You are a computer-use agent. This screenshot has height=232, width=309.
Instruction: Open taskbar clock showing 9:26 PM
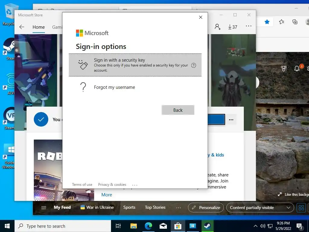[x=283, y=226]
